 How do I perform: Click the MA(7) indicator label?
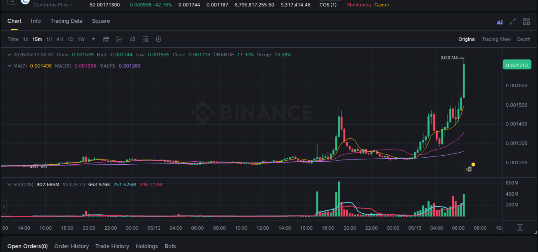pyautogui.click(x=20, y=66)
